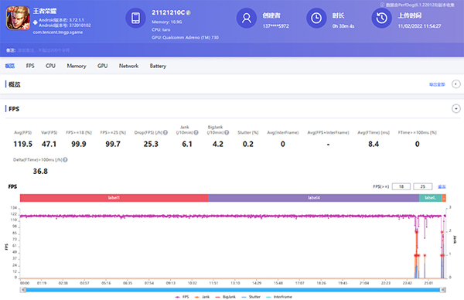Screen dimensions: 464x300
Task: Click BigJank value 4.2
Action: 218,144
